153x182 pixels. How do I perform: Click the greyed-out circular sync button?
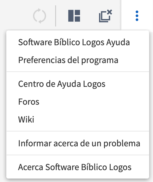coord(39,16)
